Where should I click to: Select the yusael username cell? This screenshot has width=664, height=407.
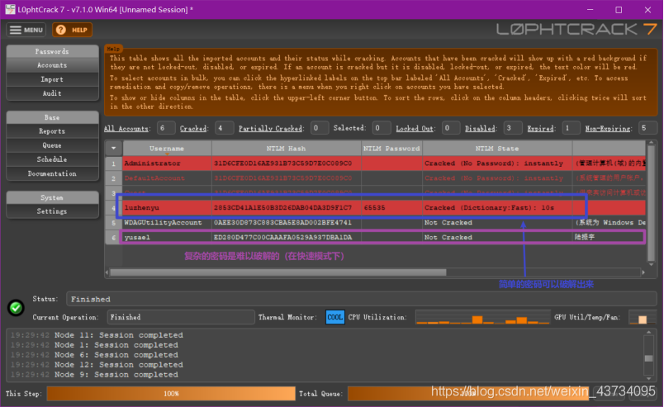pyautogui.click(x=167, y=237)
